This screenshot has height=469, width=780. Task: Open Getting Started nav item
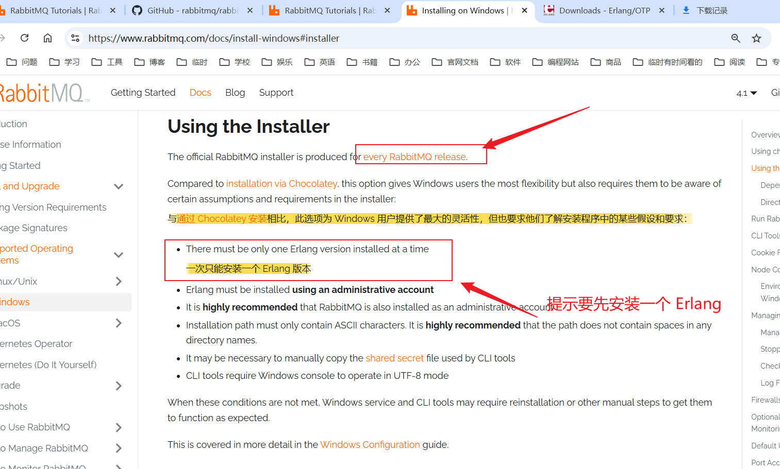[x=143, y=93]
